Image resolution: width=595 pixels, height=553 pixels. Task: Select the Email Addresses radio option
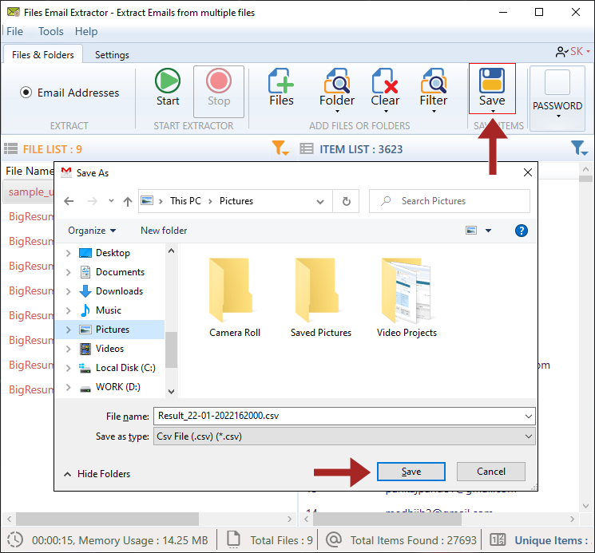26,93
